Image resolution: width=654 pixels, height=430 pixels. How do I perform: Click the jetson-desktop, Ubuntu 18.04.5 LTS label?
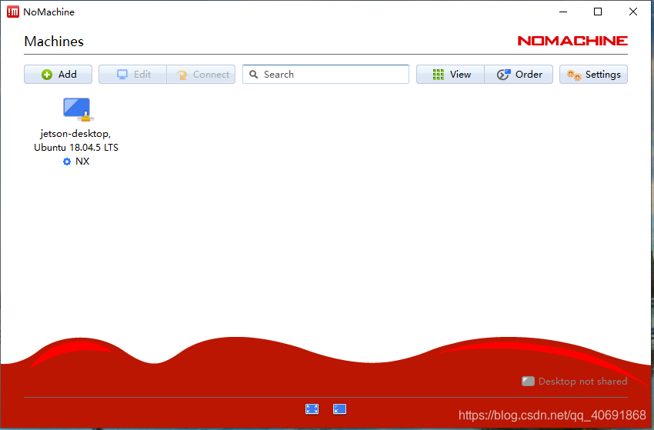coord(76,141)
